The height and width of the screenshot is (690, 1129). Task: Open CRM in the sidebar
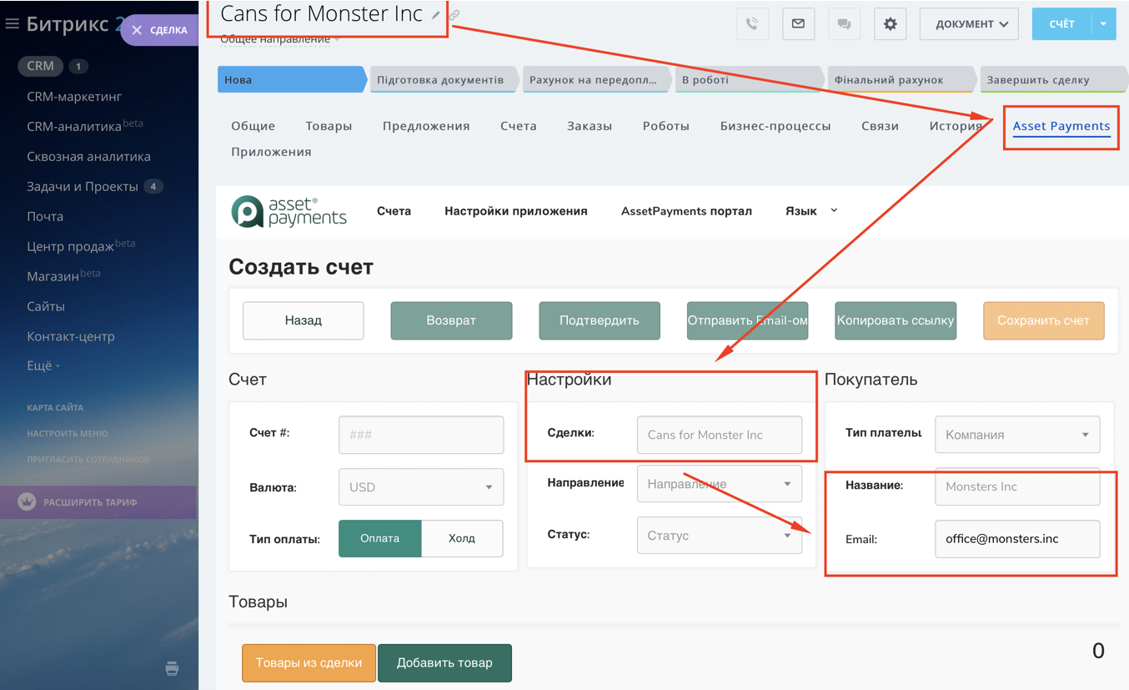[40, 66]
